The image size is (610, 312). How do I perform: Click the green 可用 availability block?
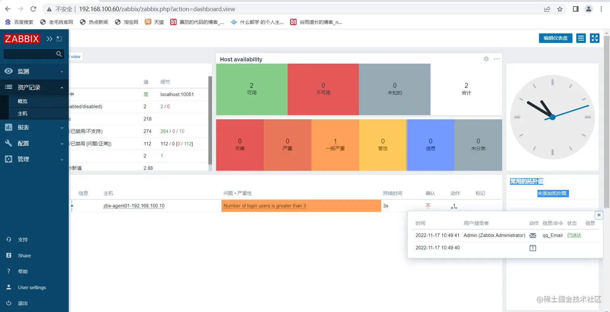click(x=252, y=89)
